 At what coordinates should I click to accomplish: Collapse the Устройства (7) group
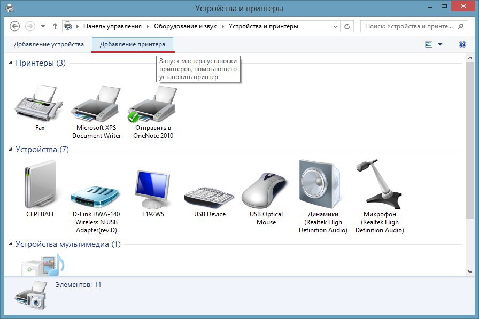tap(10, 150)
